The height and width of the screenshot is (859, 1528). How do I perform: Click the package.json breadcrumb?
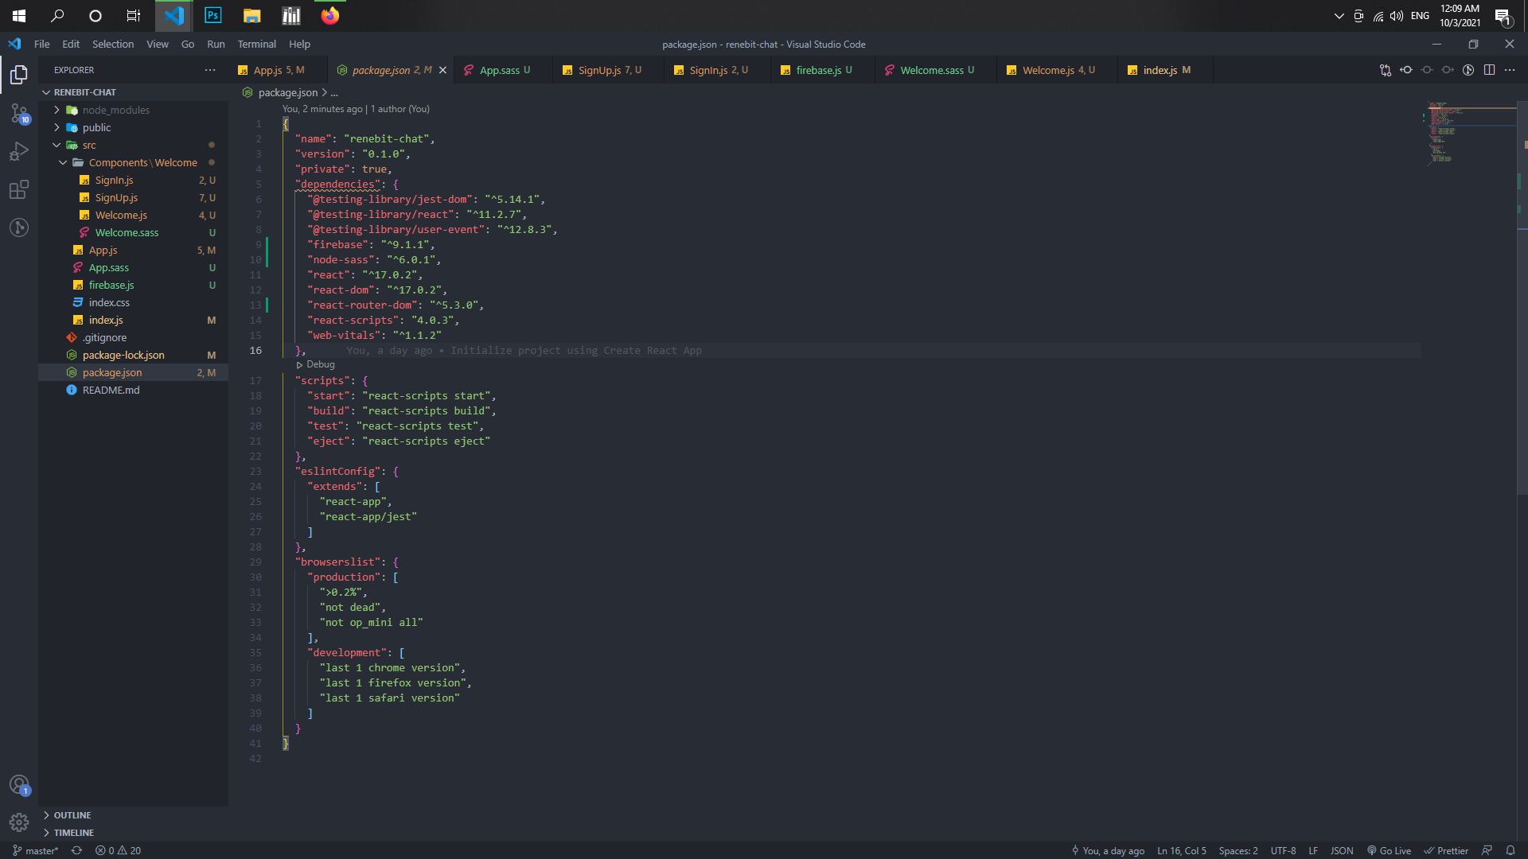287,93
